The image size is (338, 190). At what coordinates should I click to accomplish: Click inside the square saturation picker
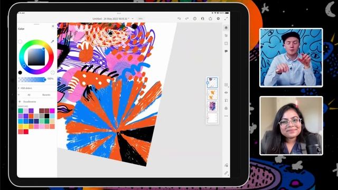tap(36, 57)
